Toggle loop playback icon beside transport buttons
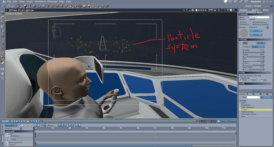 pos(28,121)
